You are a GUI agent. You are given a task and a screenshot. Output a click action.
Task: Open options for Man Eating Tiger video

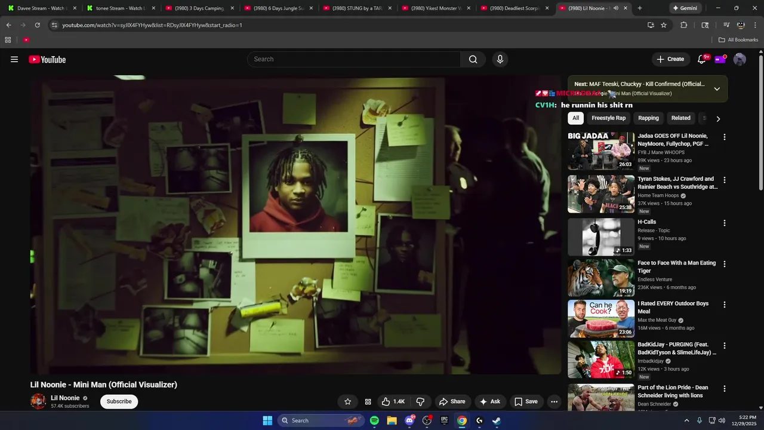[x=725, y=264]
